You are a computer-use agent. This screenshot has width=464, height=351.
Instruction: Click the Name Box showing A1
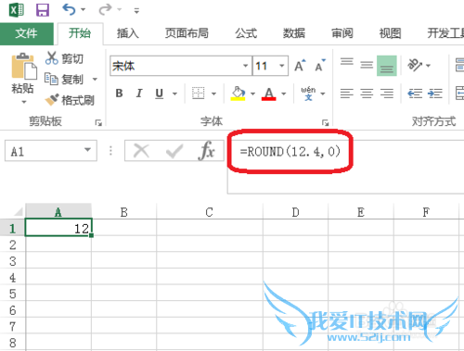44,151
